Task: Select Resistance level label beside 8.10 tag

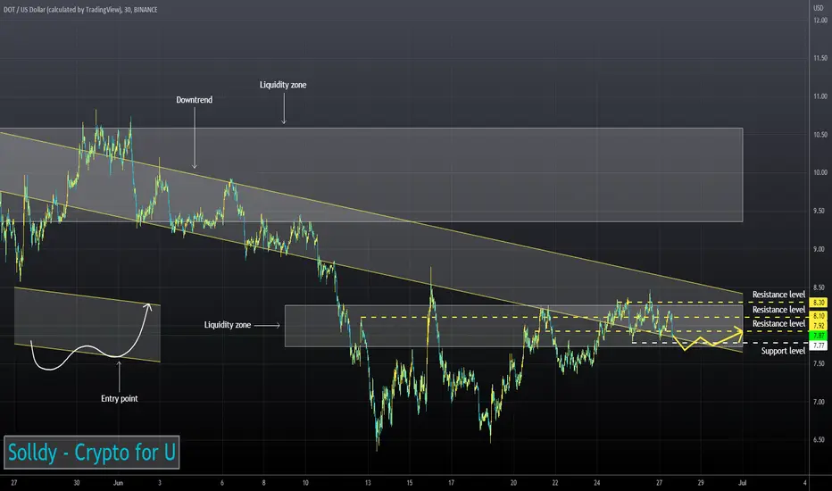Action: click(x=778, y=310)
